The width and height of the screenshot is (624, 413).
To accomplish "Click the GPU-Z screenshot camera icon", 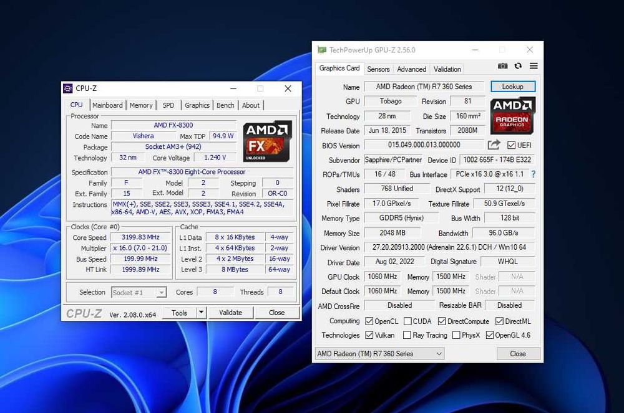I will click(x=502, y=66).
